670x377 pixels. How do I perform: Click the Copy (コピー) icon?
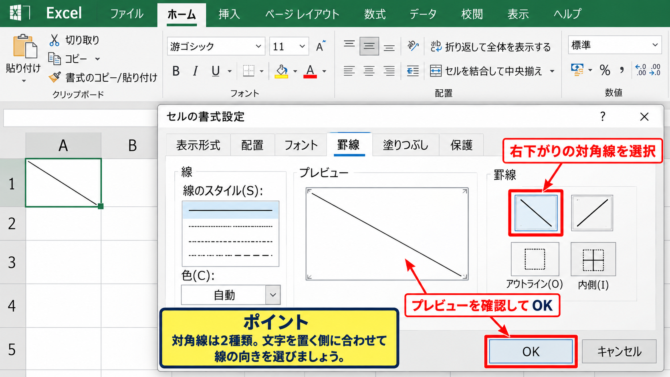54,58
